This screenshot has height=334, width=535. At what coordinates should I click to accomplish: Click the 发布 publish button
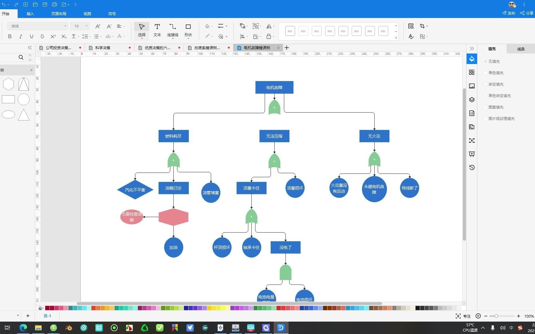pos(508,13)
